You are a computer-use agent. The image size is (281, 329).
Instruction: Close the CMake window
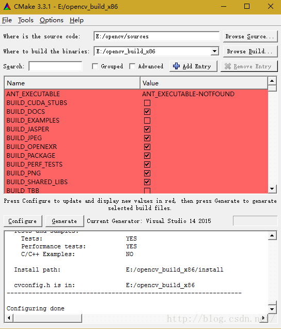click(x=271, y=7)
